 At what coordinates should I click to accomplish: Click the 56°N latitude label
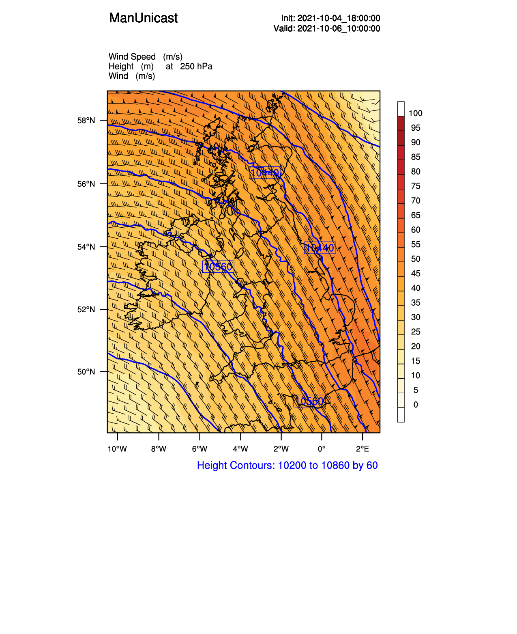pos(86,184)
